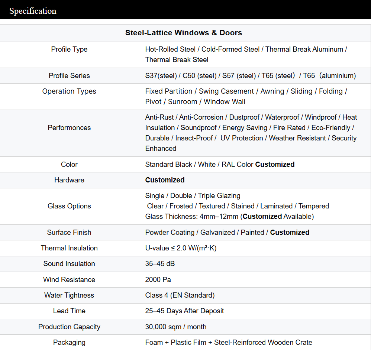The width and height of the screenshot is (371, 350).
Task: Select the Glass Thickness 4mm–12mm line
Action: (229, 217)
